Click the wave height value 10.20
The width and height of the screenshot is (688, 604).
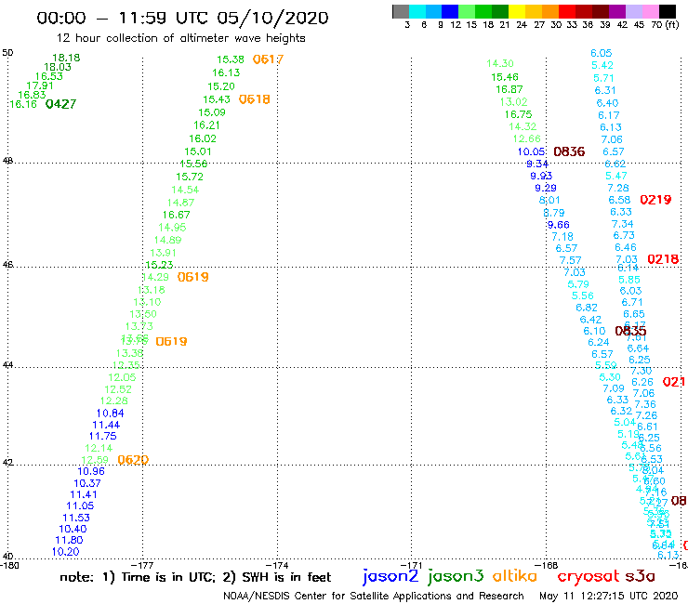pos(65,552)
